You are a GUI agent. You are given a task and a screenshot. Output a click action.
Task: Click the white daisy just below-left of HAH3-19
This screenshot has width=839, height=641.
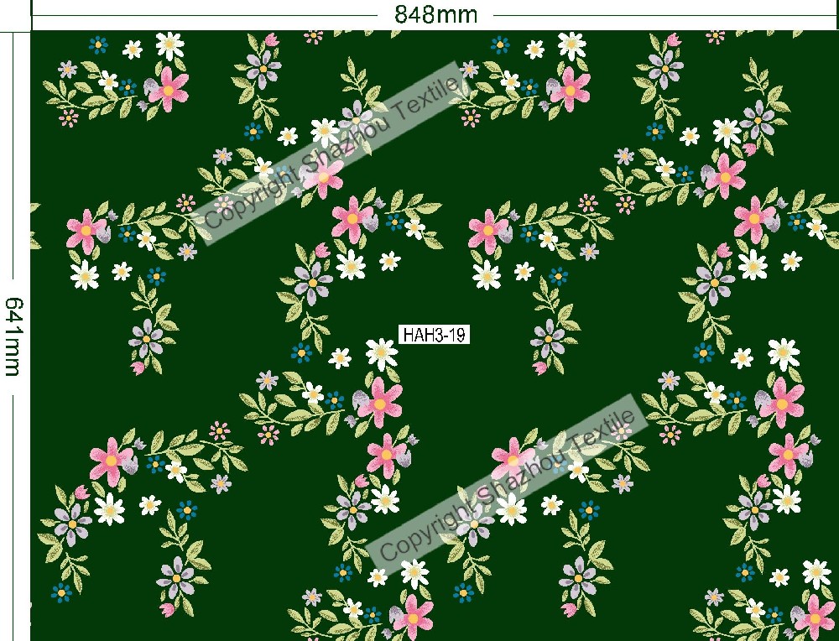[381, 353]
